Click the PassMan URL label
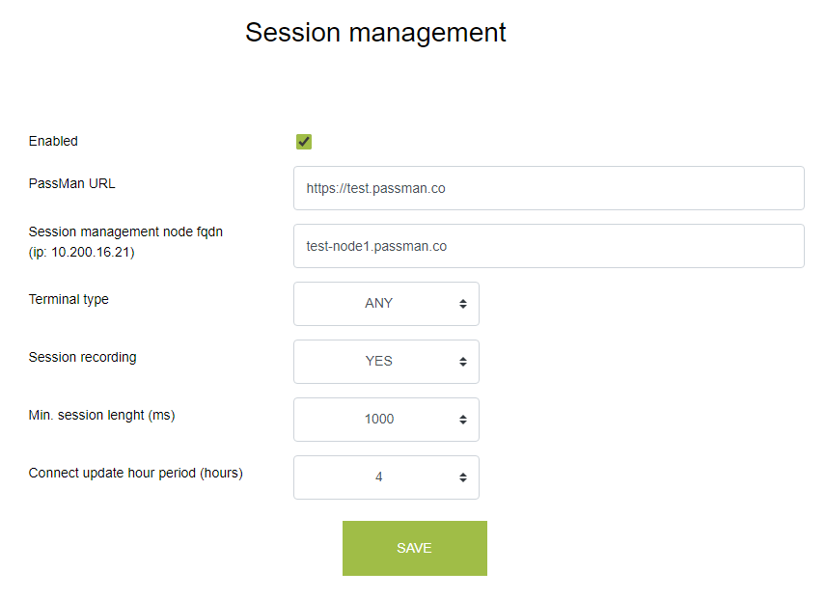The height and width of the screenshot is (599, 826). pyautogui.click(x=72, y=183)
